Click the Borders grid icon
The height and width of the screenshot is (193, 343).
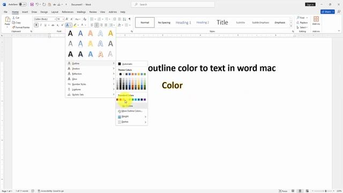pos(126,25)
